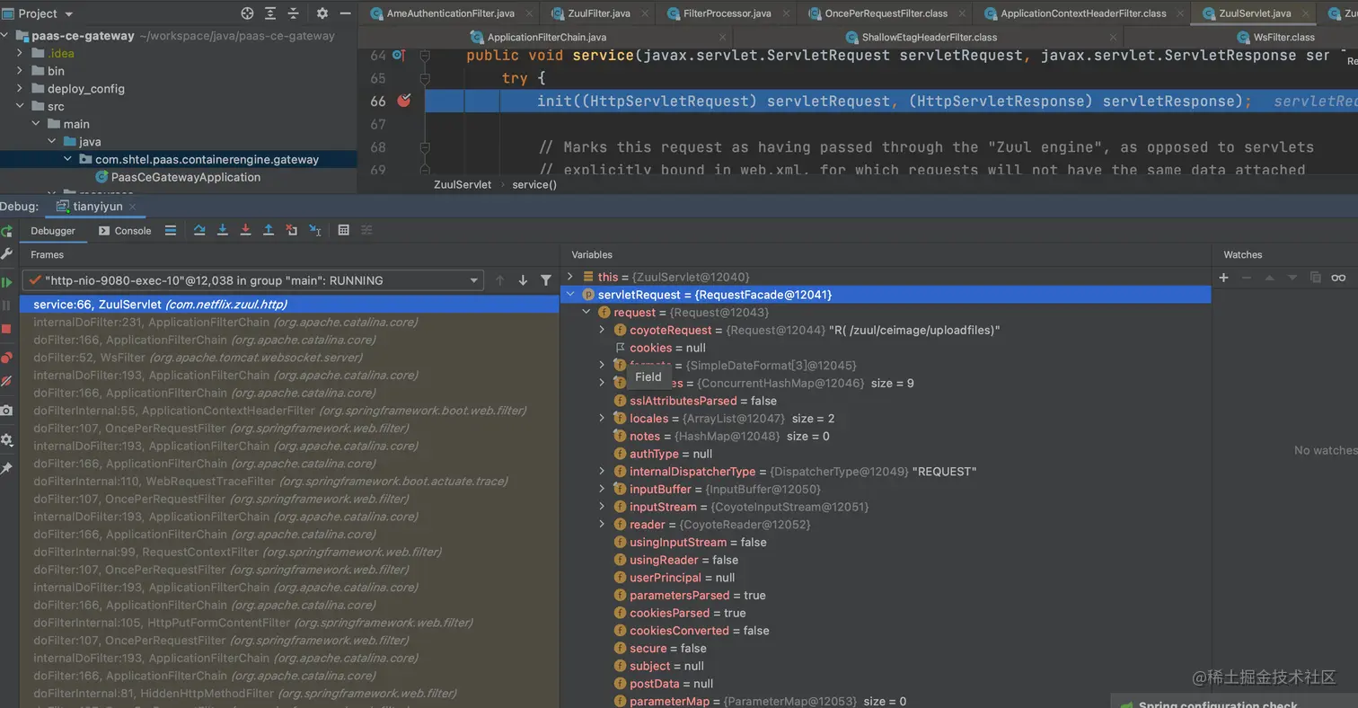Viewport: 1358px width, 708px height.
Task: Switch to ApplicationContextHeaderFilter.class tab
Action: coord(1083,13)
